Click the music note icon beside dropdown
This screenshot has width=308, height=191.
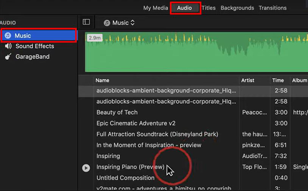click(107, 23)
